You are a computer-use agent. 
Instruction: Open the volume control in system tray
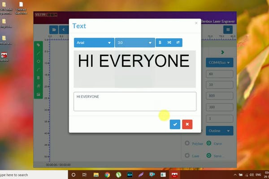252,175
